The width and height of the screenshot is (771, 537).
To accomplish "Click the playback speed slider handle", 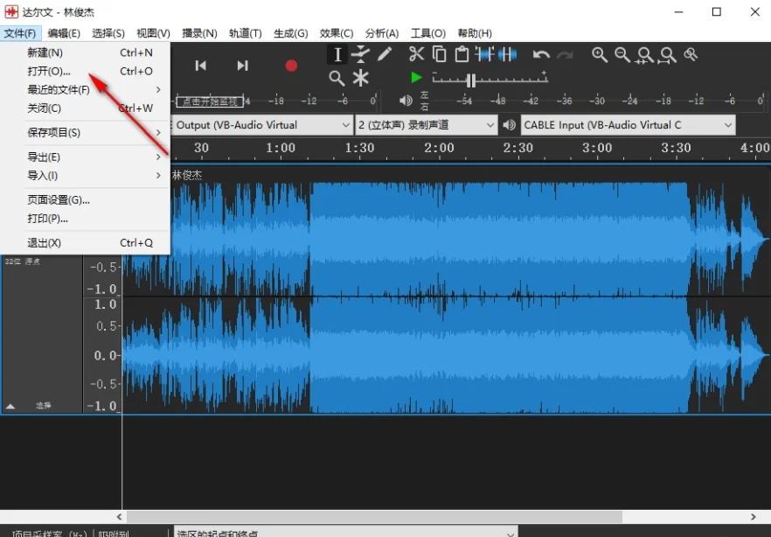I will click(x=470, y=80).
